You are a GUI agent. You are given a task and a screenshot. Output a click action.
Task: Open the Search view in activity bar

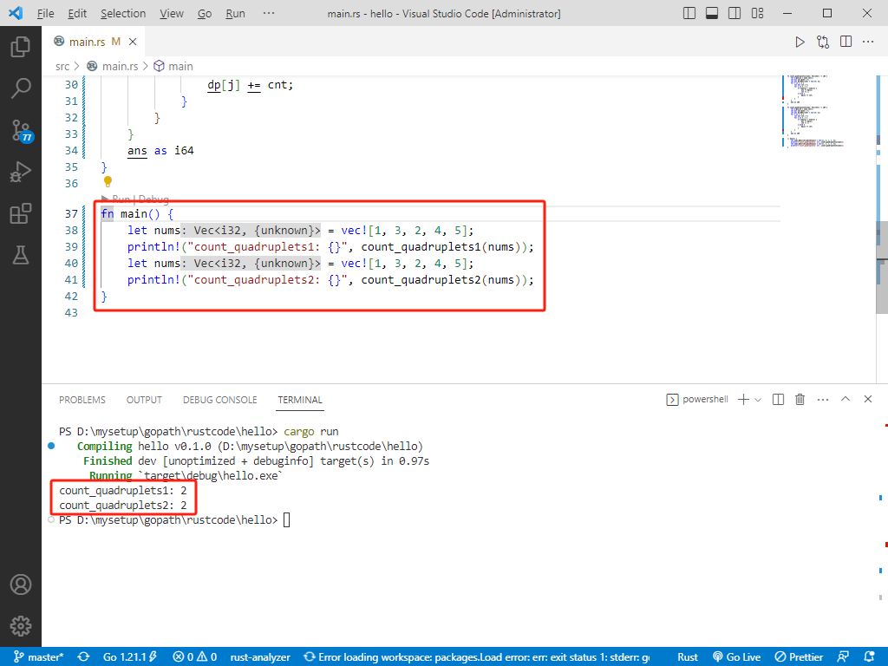(x=21, y=88)
